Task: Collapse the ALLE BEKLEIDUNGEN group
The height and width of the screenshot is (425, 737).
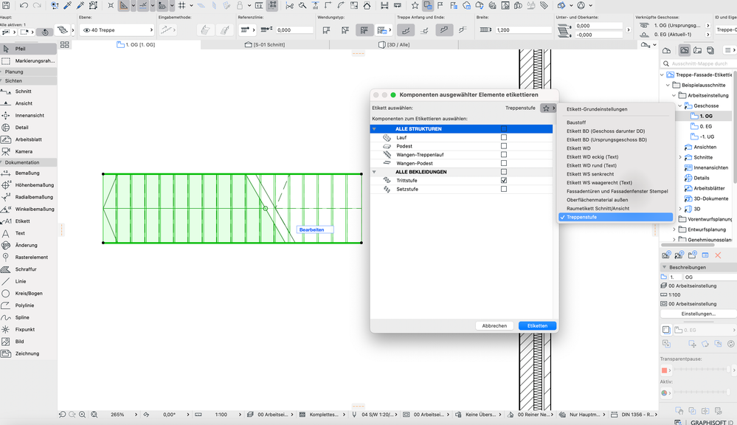Action: point(374,172)
